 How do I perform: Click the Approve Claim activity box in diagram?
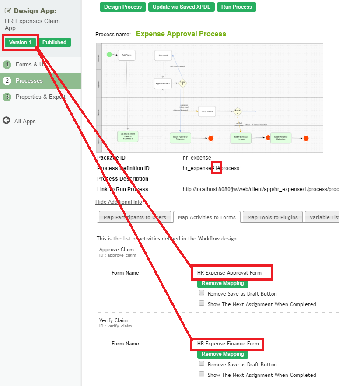[163, 83]
